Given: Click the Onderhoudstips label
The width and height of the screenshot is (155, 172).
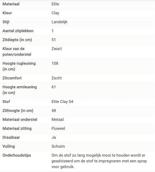Looking at the screenshot, I should click(x=17, y=155).
